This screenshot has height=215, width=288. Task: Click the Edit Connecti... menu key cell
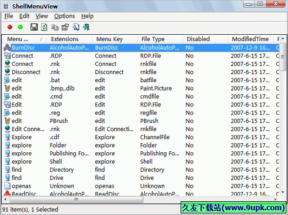114,129
